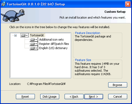Select the Additional icon sets item
This screenshot has height=104, width=132.
tap(51, 40)
